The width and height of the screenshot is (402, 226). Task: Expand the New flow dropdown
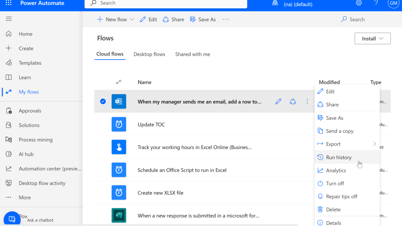click(132, 19)
